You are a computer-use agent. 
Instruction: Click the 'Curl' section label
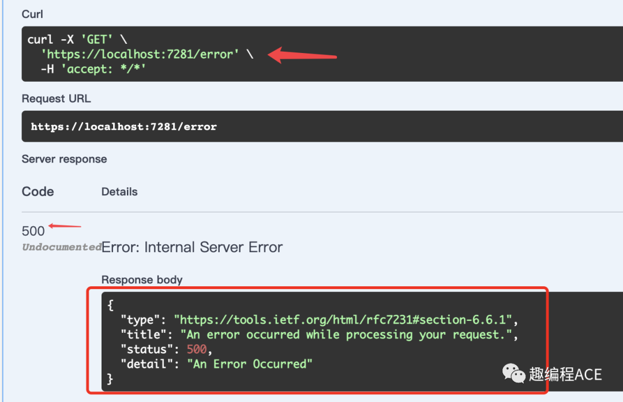click(32, 14)
